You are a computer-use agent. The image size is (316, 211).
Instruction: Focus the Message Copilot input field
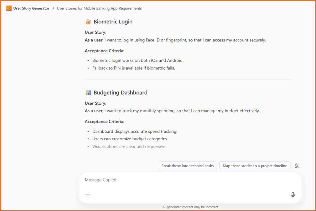point(185,180)
